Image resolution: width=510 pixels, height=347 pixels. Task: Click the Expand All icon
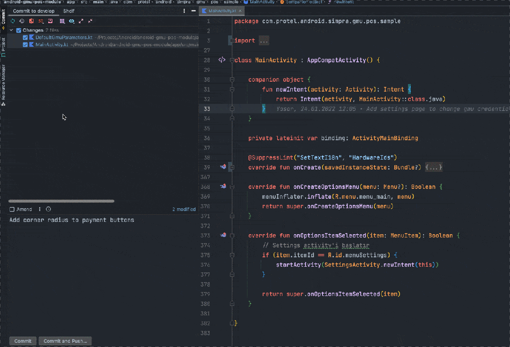pos(81,21)
